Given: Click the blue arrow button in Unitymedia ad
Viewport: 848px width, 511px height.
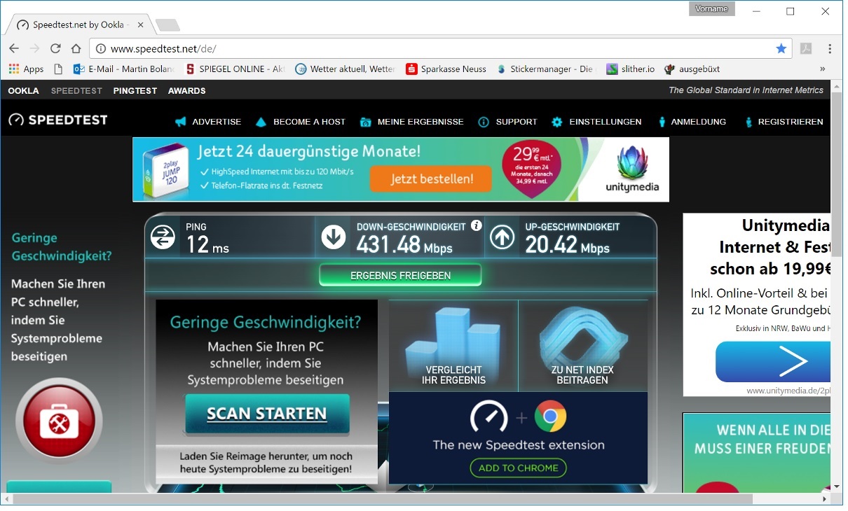Looking at the screenshot, I should click(x=773, y=362).
